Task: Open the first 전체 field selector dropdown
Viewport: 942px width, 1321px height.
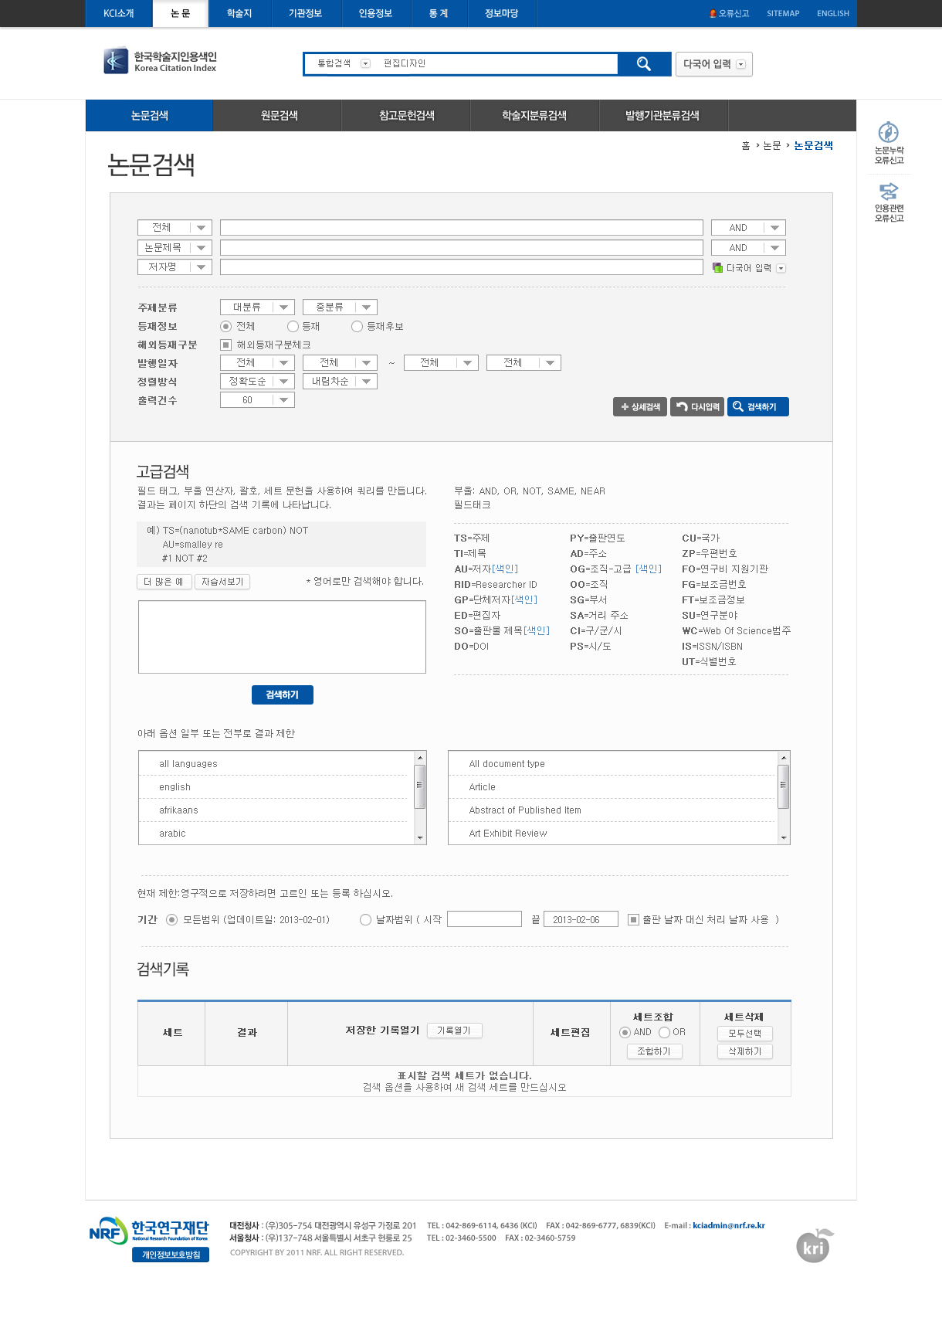Action: coord(175,228)
